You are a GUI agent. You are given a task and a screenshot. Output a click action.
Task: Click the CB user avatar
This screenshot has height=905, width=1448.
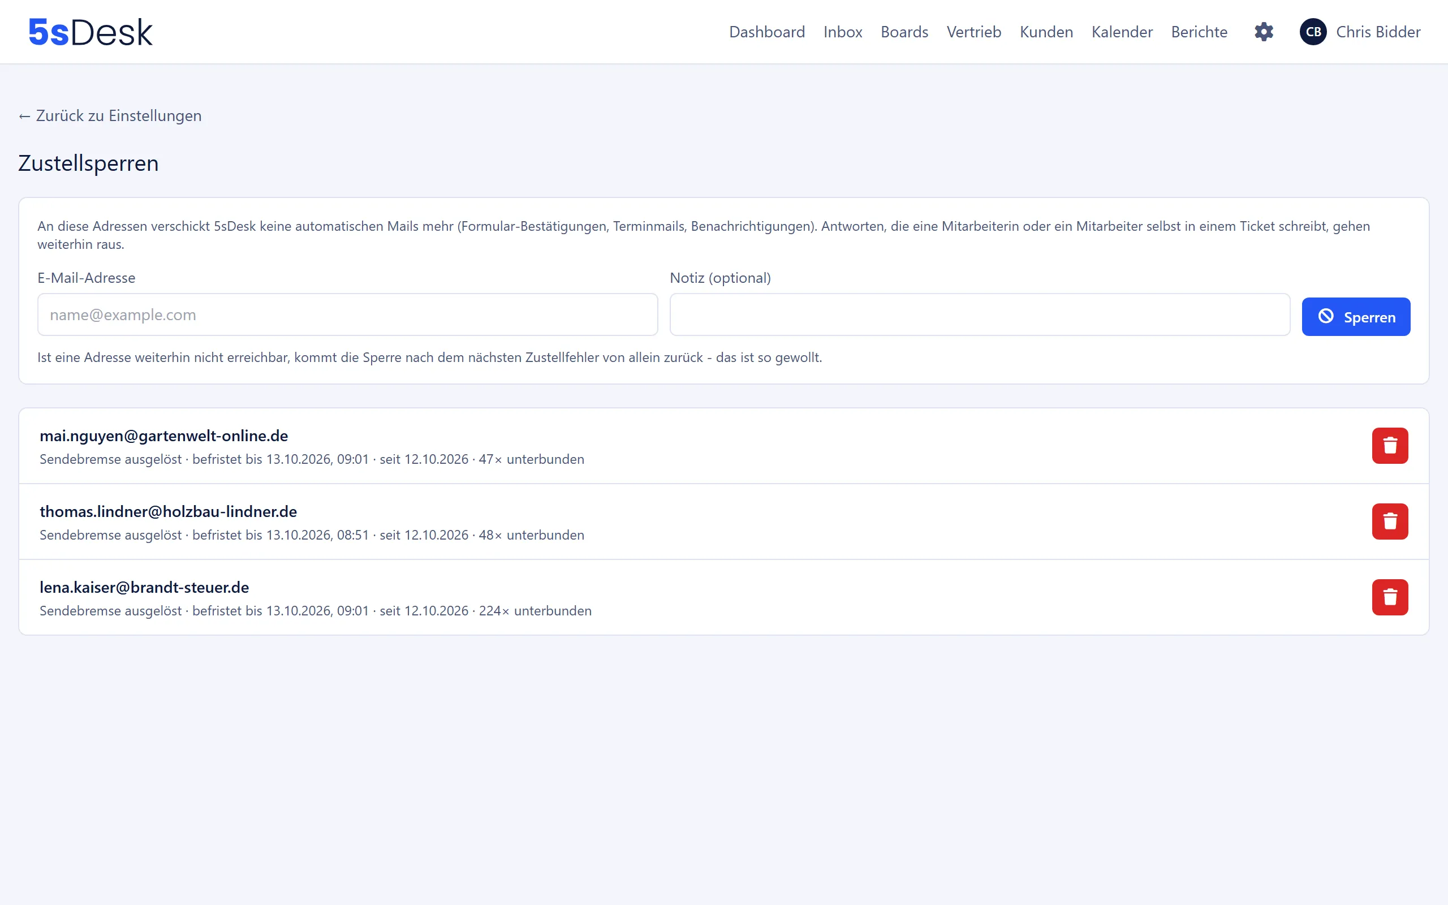(1313, 32)
